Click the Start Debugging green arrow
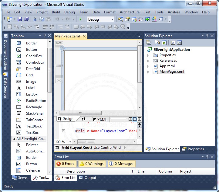This screenshot has height=192, width=219. pyautogui.click(x=81, y=19)
